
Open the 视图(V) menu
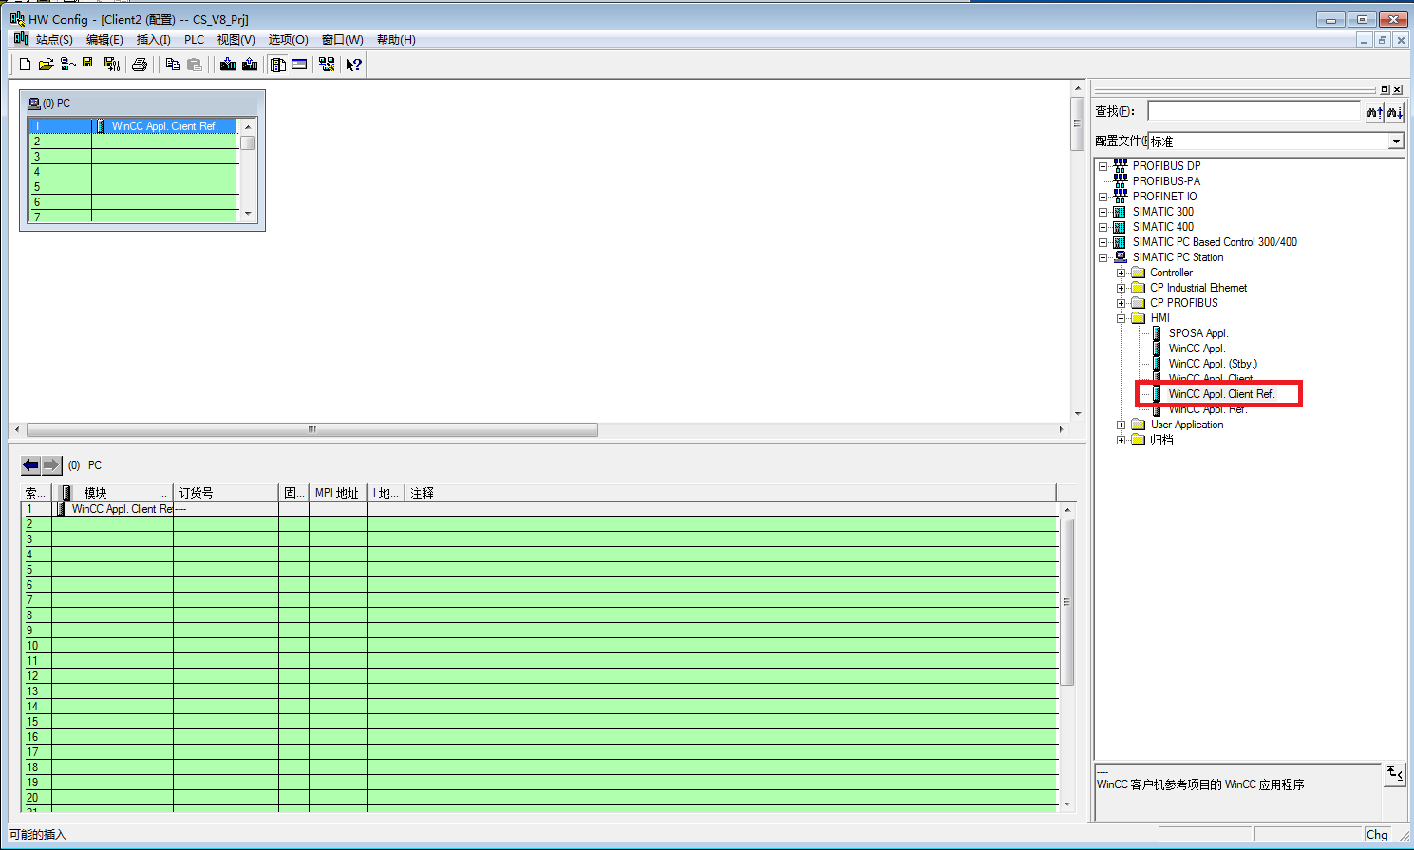point(236,40)
